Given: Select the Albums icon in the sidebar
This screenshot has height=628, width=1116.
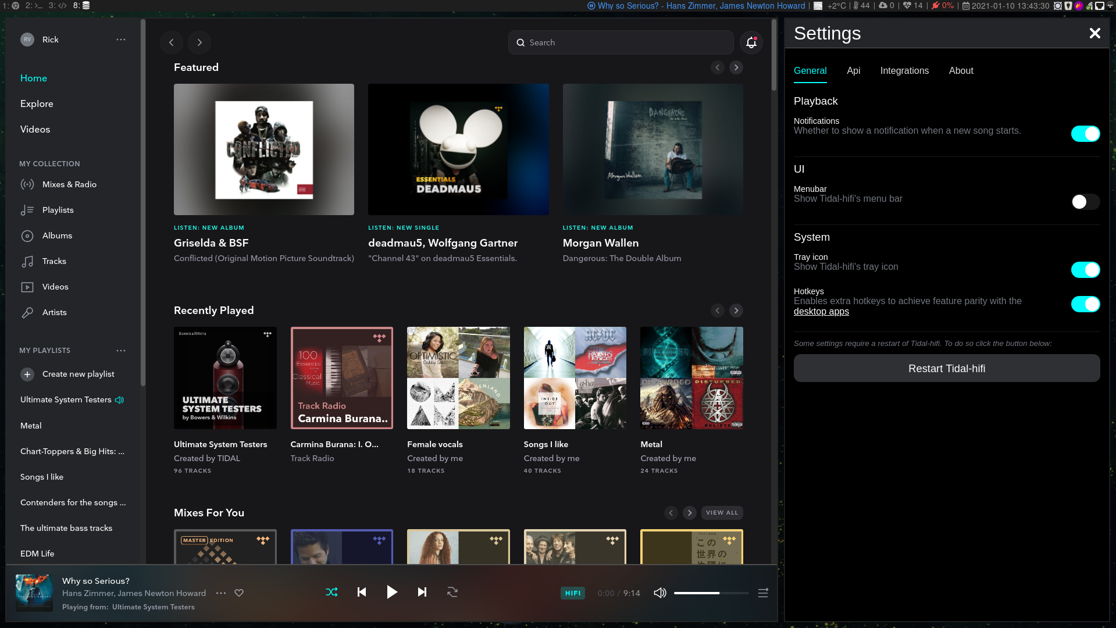Looking at the screenshot, I should (x=28, y=235).
